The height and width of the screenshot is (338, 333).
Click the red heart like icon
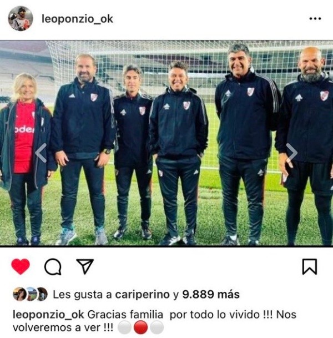click(x=21, y=266)
